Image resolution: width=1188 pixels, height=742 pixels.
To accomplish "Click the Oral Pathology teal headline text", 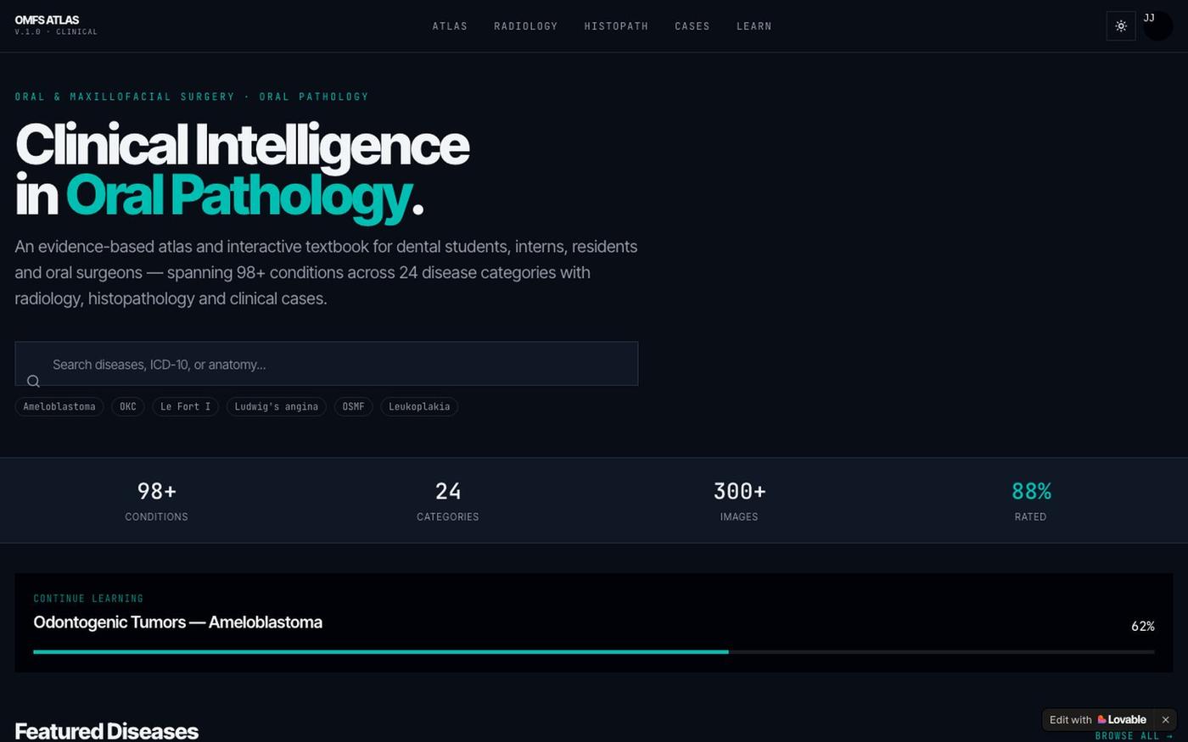I will (238, 196).
